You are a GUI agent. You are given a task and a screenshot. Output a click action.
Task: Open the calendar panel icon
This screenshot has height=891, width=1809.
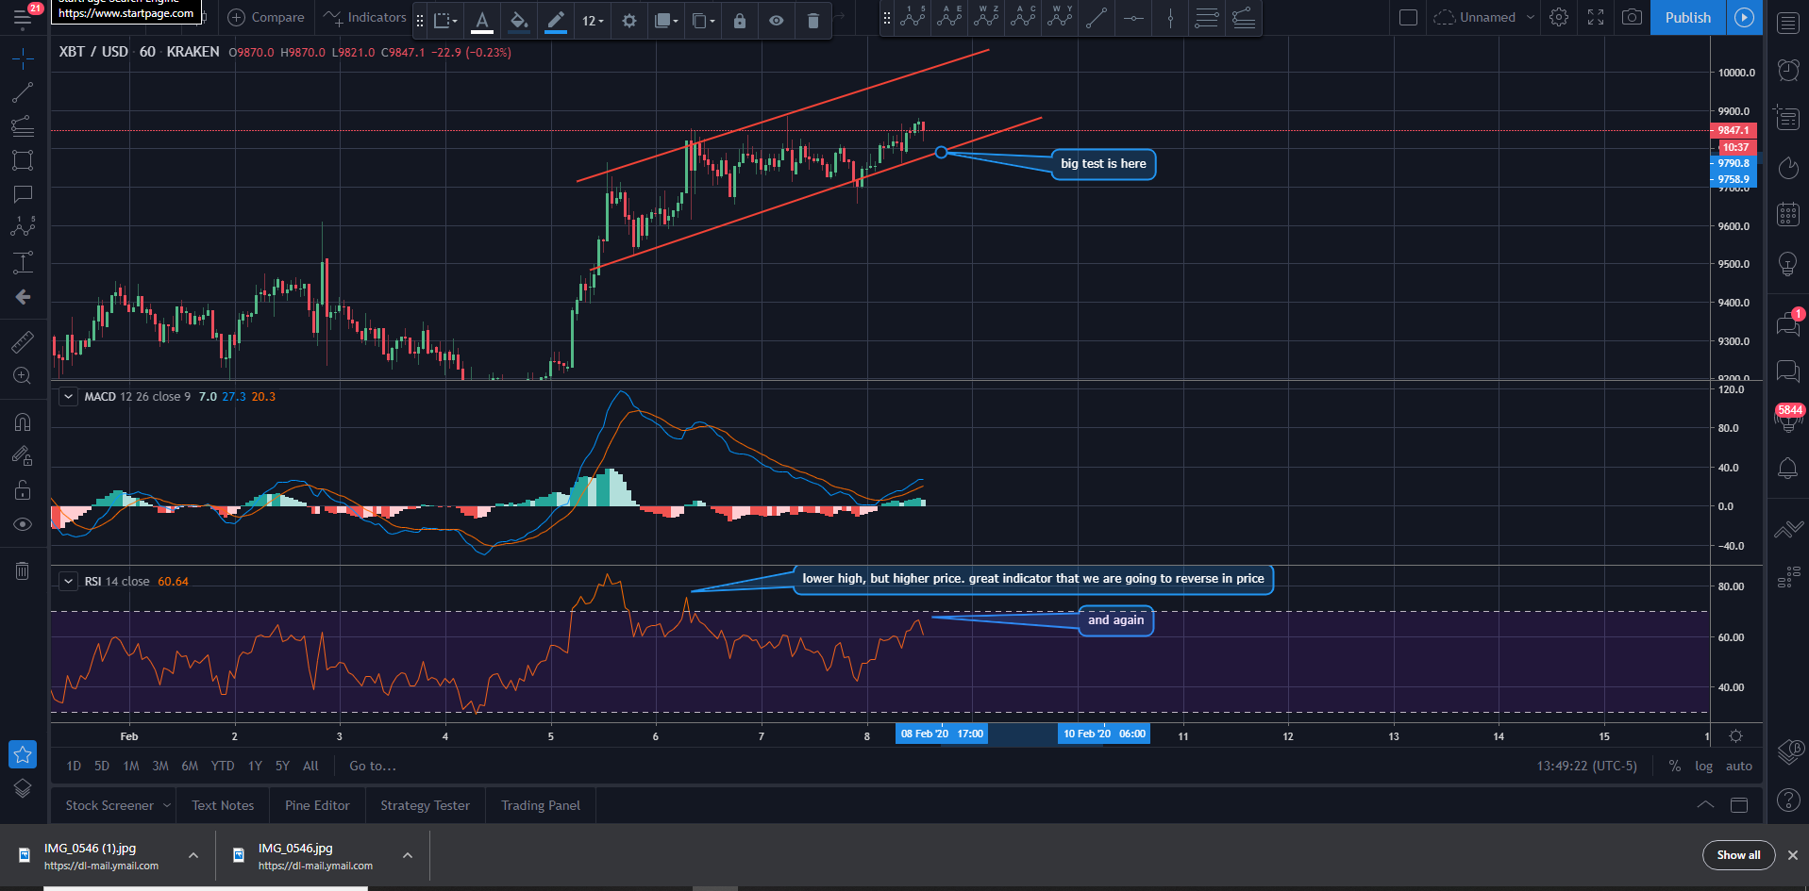[1788, 215]
